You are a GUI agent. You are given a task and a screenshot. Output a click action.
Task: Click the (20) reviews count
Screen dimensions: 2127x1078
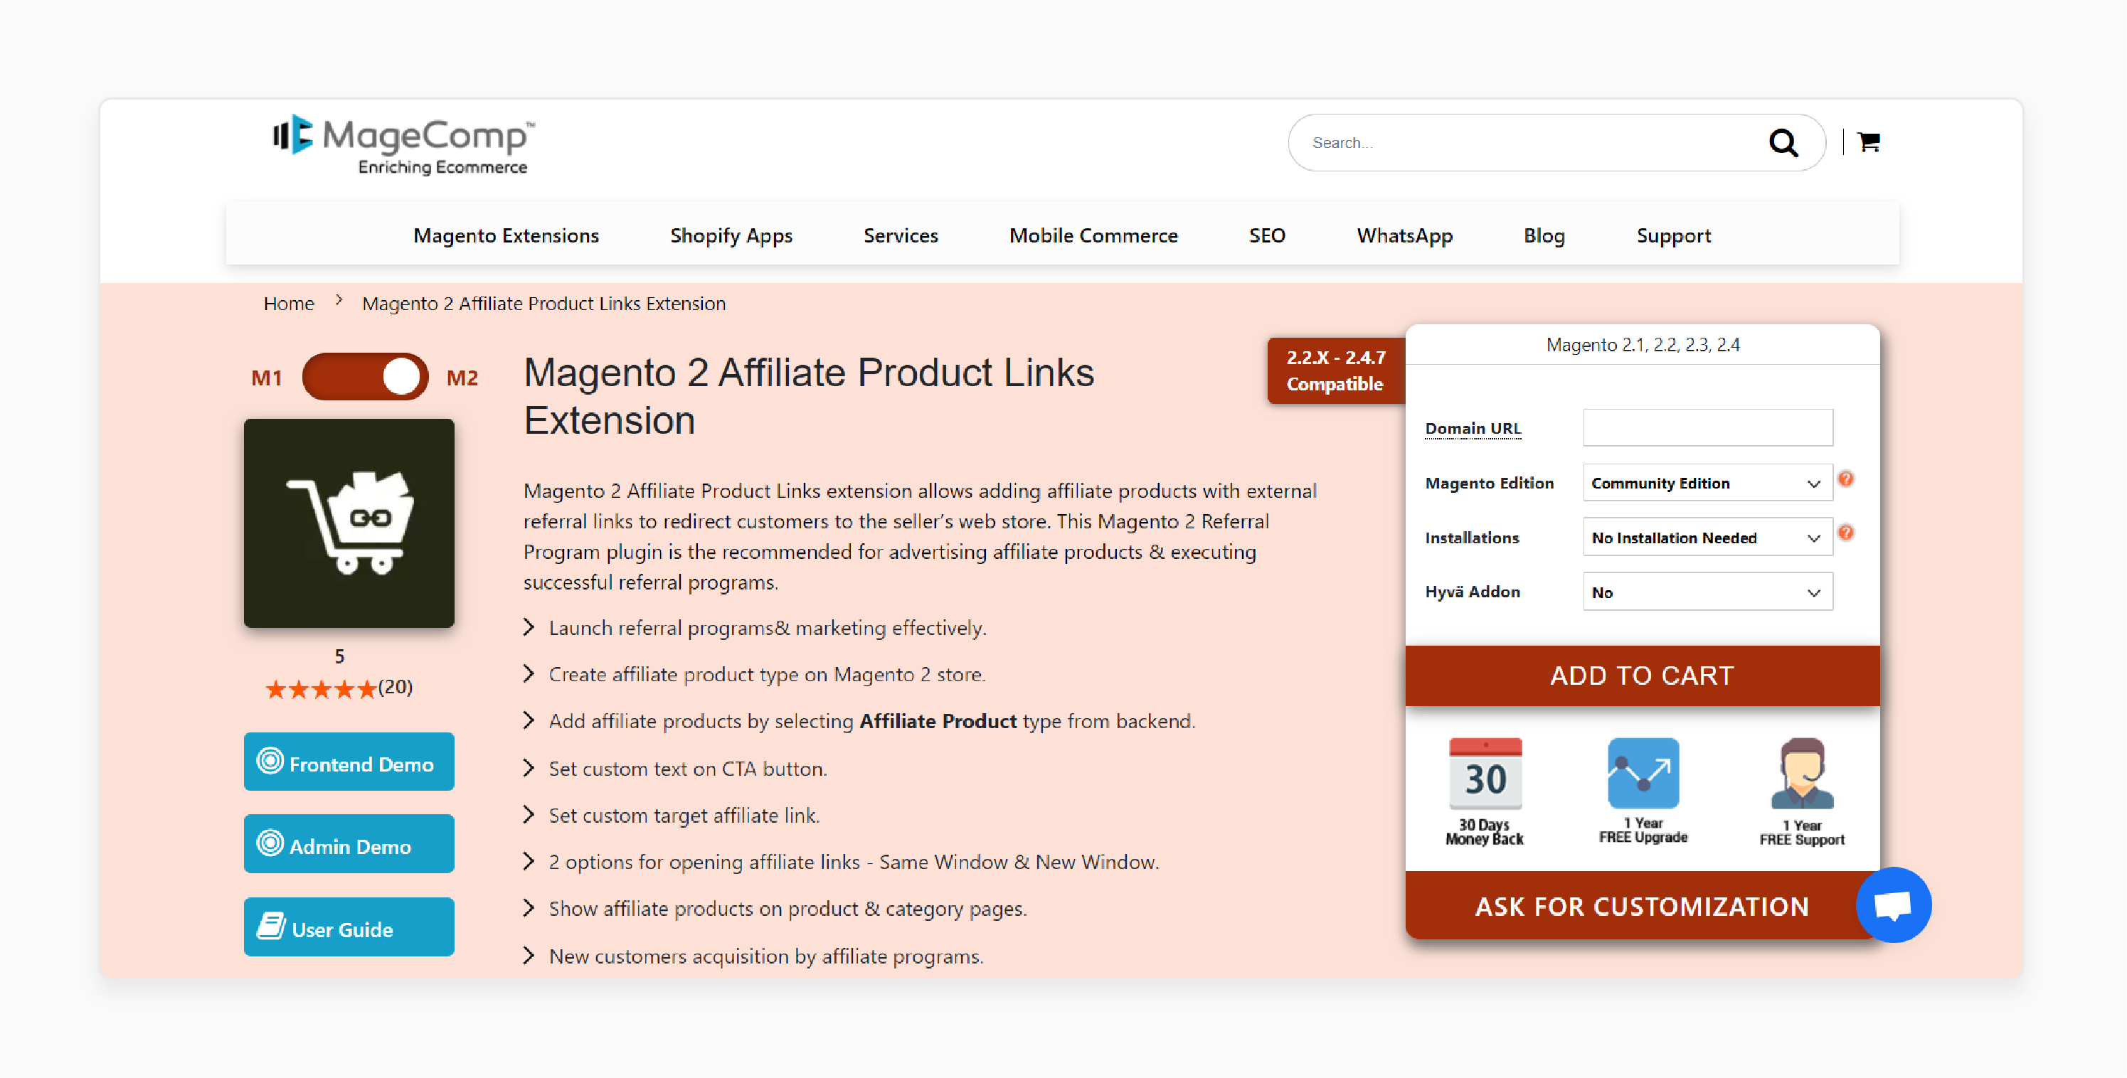click(x=395, y=687)
